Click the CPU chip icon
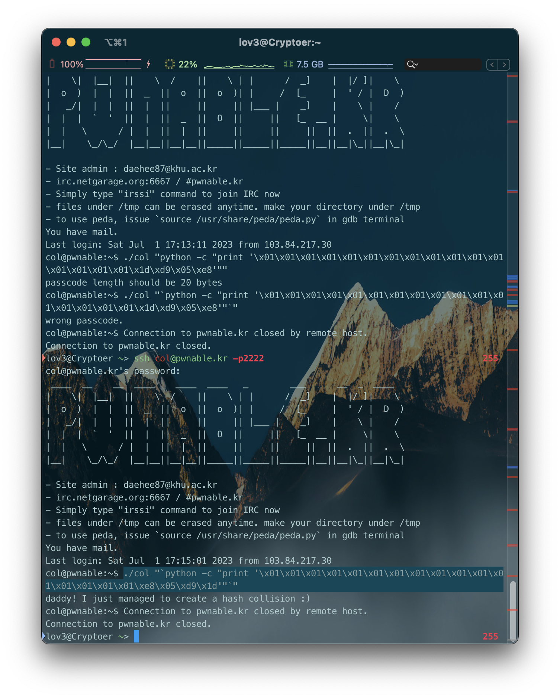The image size is (560, 699). click(170, 64)
